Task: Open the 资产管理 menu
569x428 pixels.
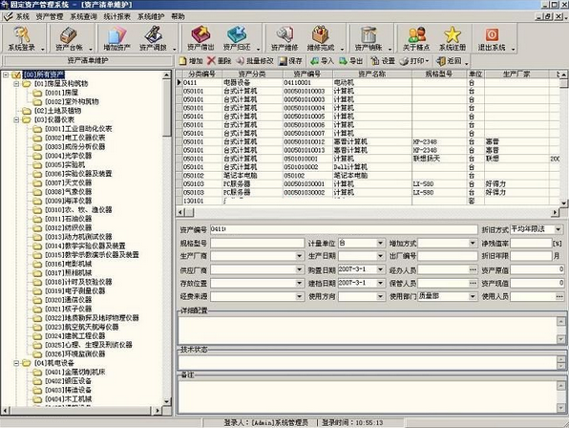Action: pyautogui.click(x=50, y=16)
